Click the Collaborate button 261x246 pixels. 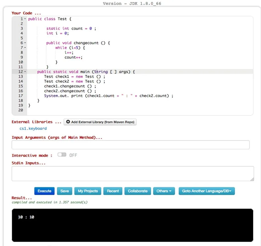click(x=138, y=191)
